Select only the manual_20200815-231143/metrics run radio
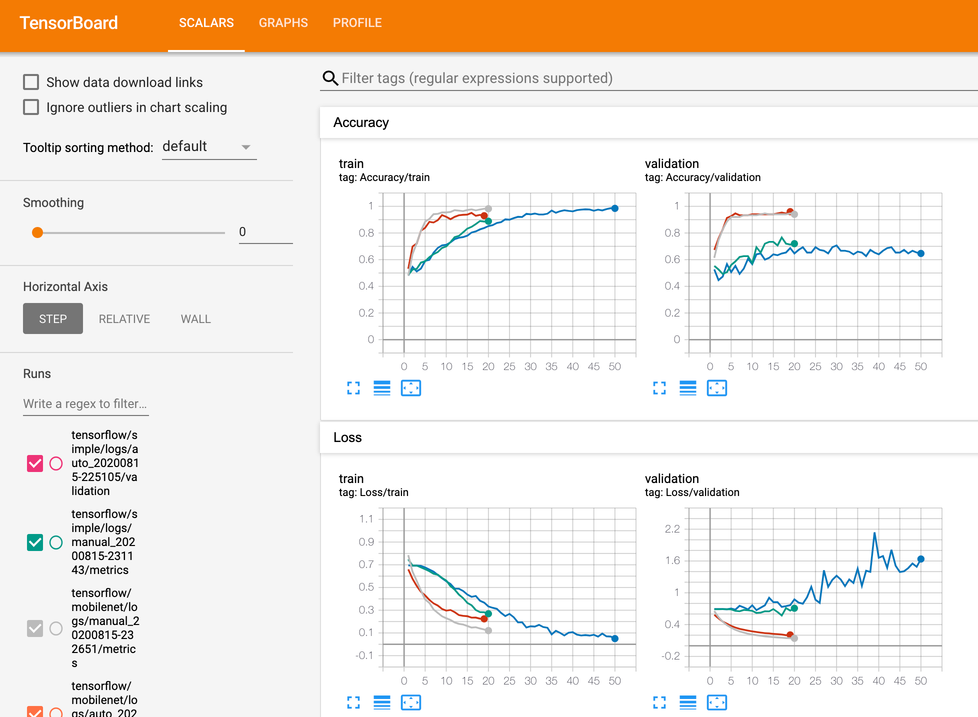Image resolution: width=978 pixels, height=717 pixels. click(x=56, y=542)
